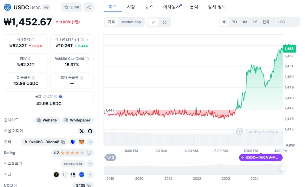305x187 pixels.
Task: Open the 차트 tab
Action: pos(113,7)
